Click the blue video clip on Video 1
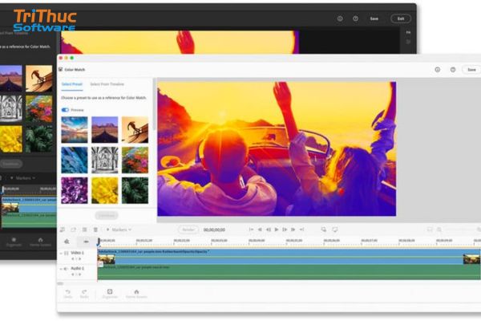Image resolution: width=481 pixels, height=321 pixels. pos(289,257)
